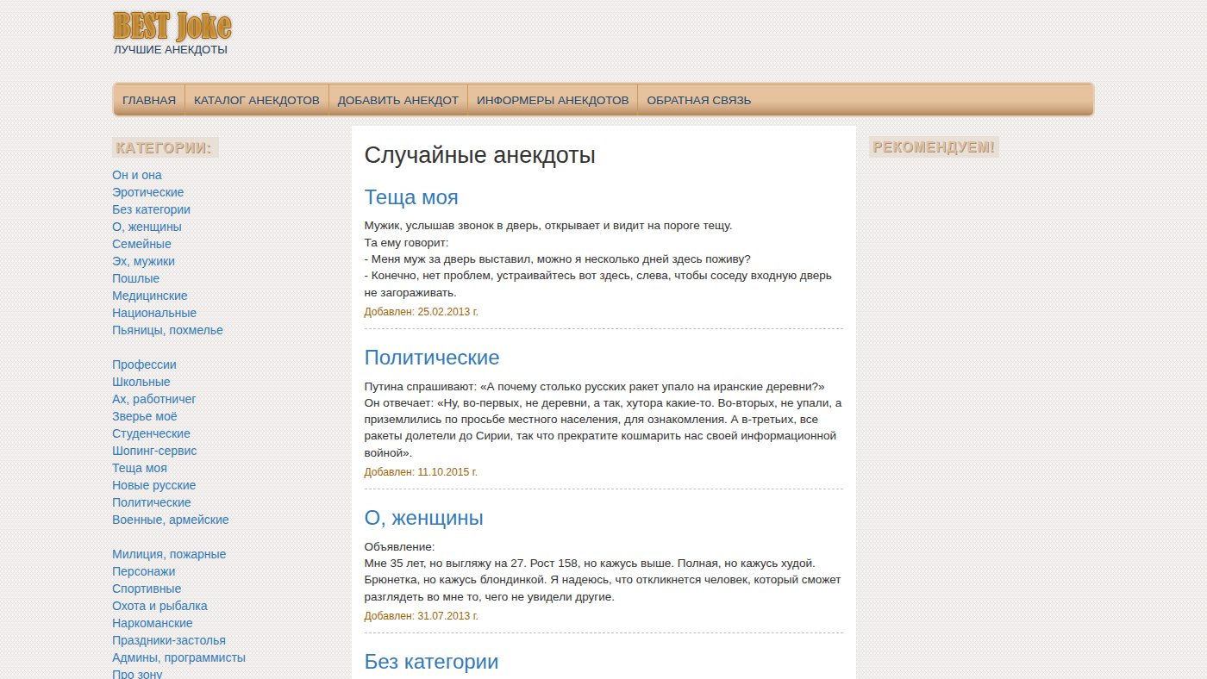Open the О, женщины joke heading

424,519
